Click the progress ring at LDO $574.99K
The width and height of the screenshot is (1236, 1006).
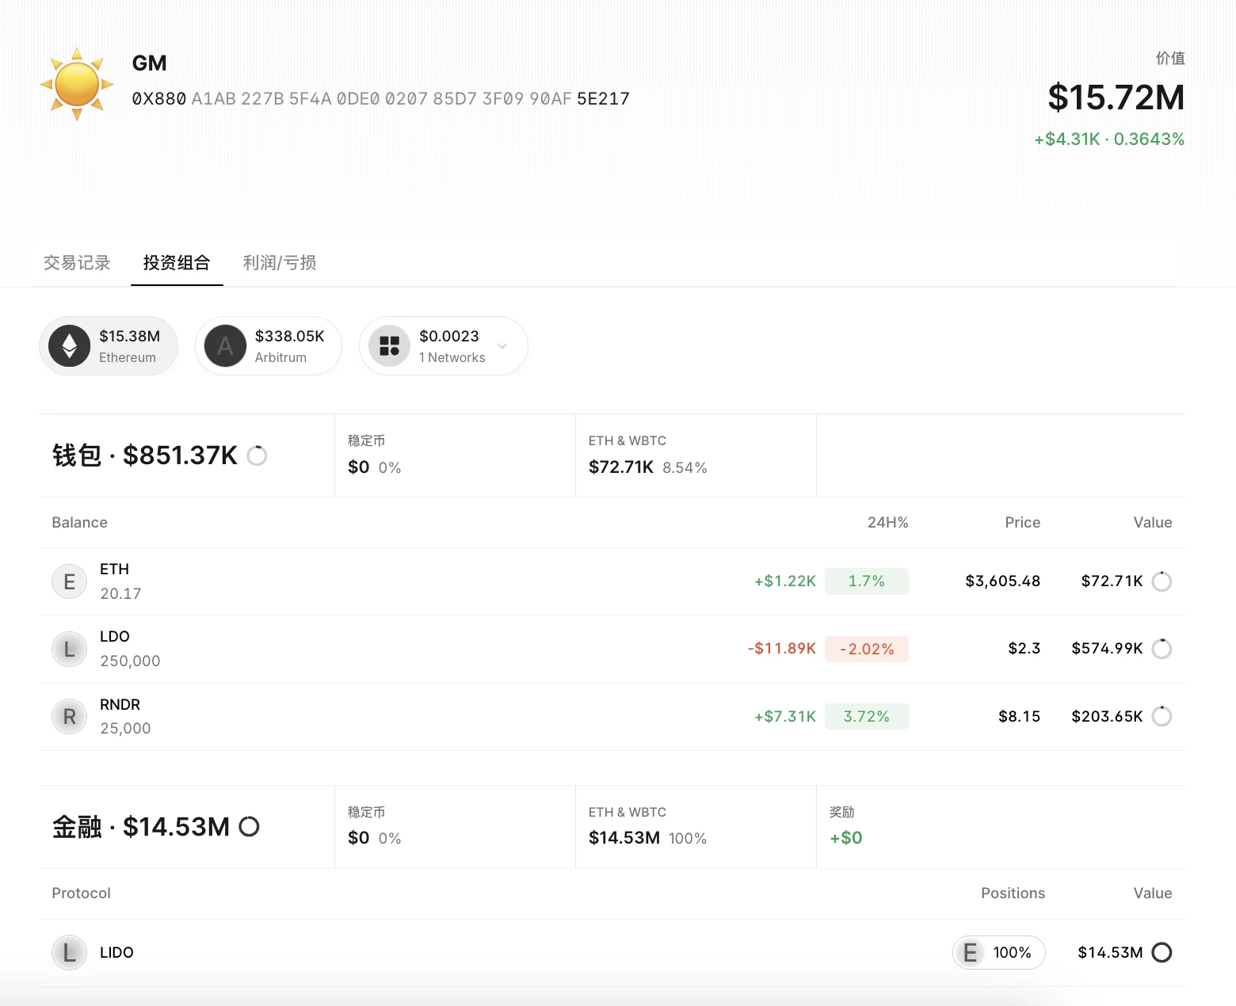coord(1162,649)
